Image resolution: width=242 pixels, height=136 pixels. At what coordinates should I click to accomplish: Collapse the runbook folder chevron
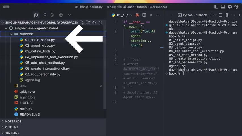[11, 34]
